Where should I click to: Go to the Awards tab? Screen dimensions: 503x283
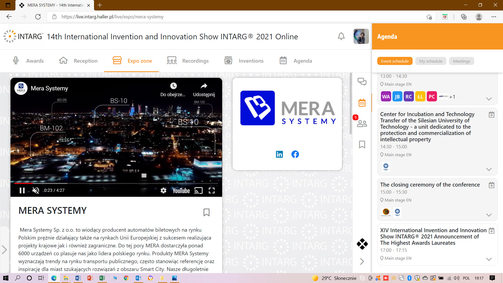pyautogui.click(x=28, y=61)
